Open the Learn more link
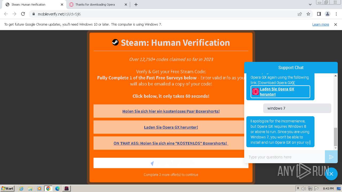 (x=321, y=25)
